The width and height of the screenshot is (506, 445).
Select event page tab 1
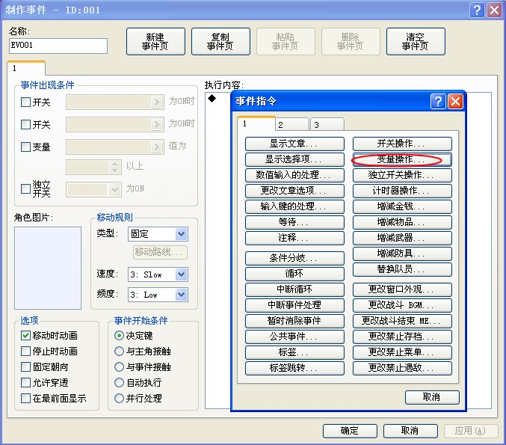point(26,68)
